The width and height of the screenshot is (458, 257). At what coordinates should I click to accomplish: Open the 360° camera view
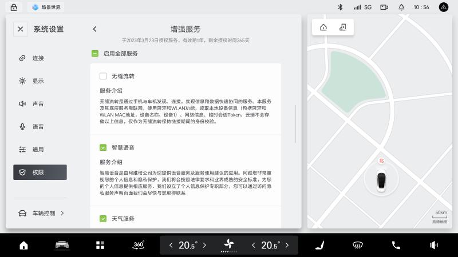point(139,245)
